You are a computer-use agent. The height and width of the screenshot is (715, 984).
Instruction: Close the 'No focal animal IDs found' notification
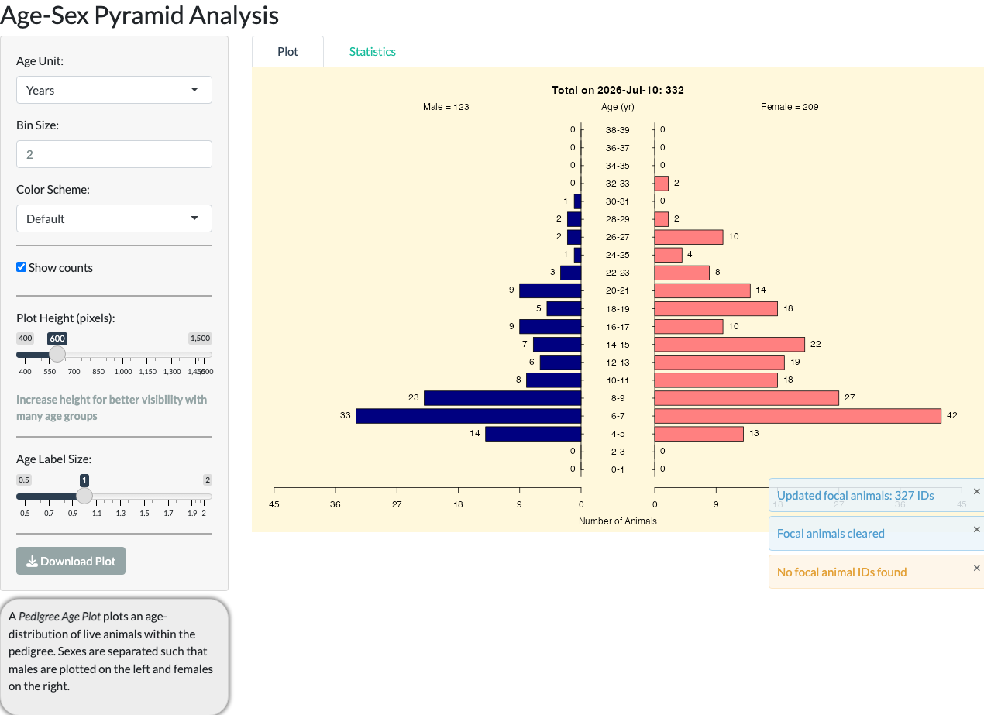pyautogui.click(x=976, y=568)
